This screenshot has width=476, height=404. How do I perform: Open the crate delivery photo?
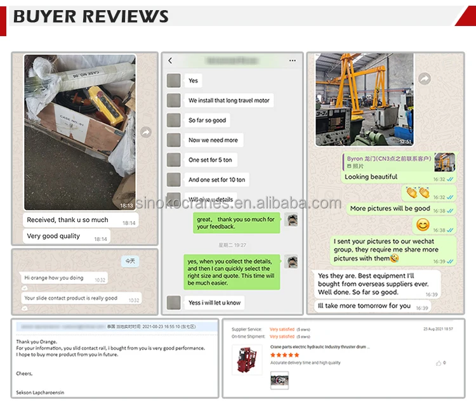(80, 133)
